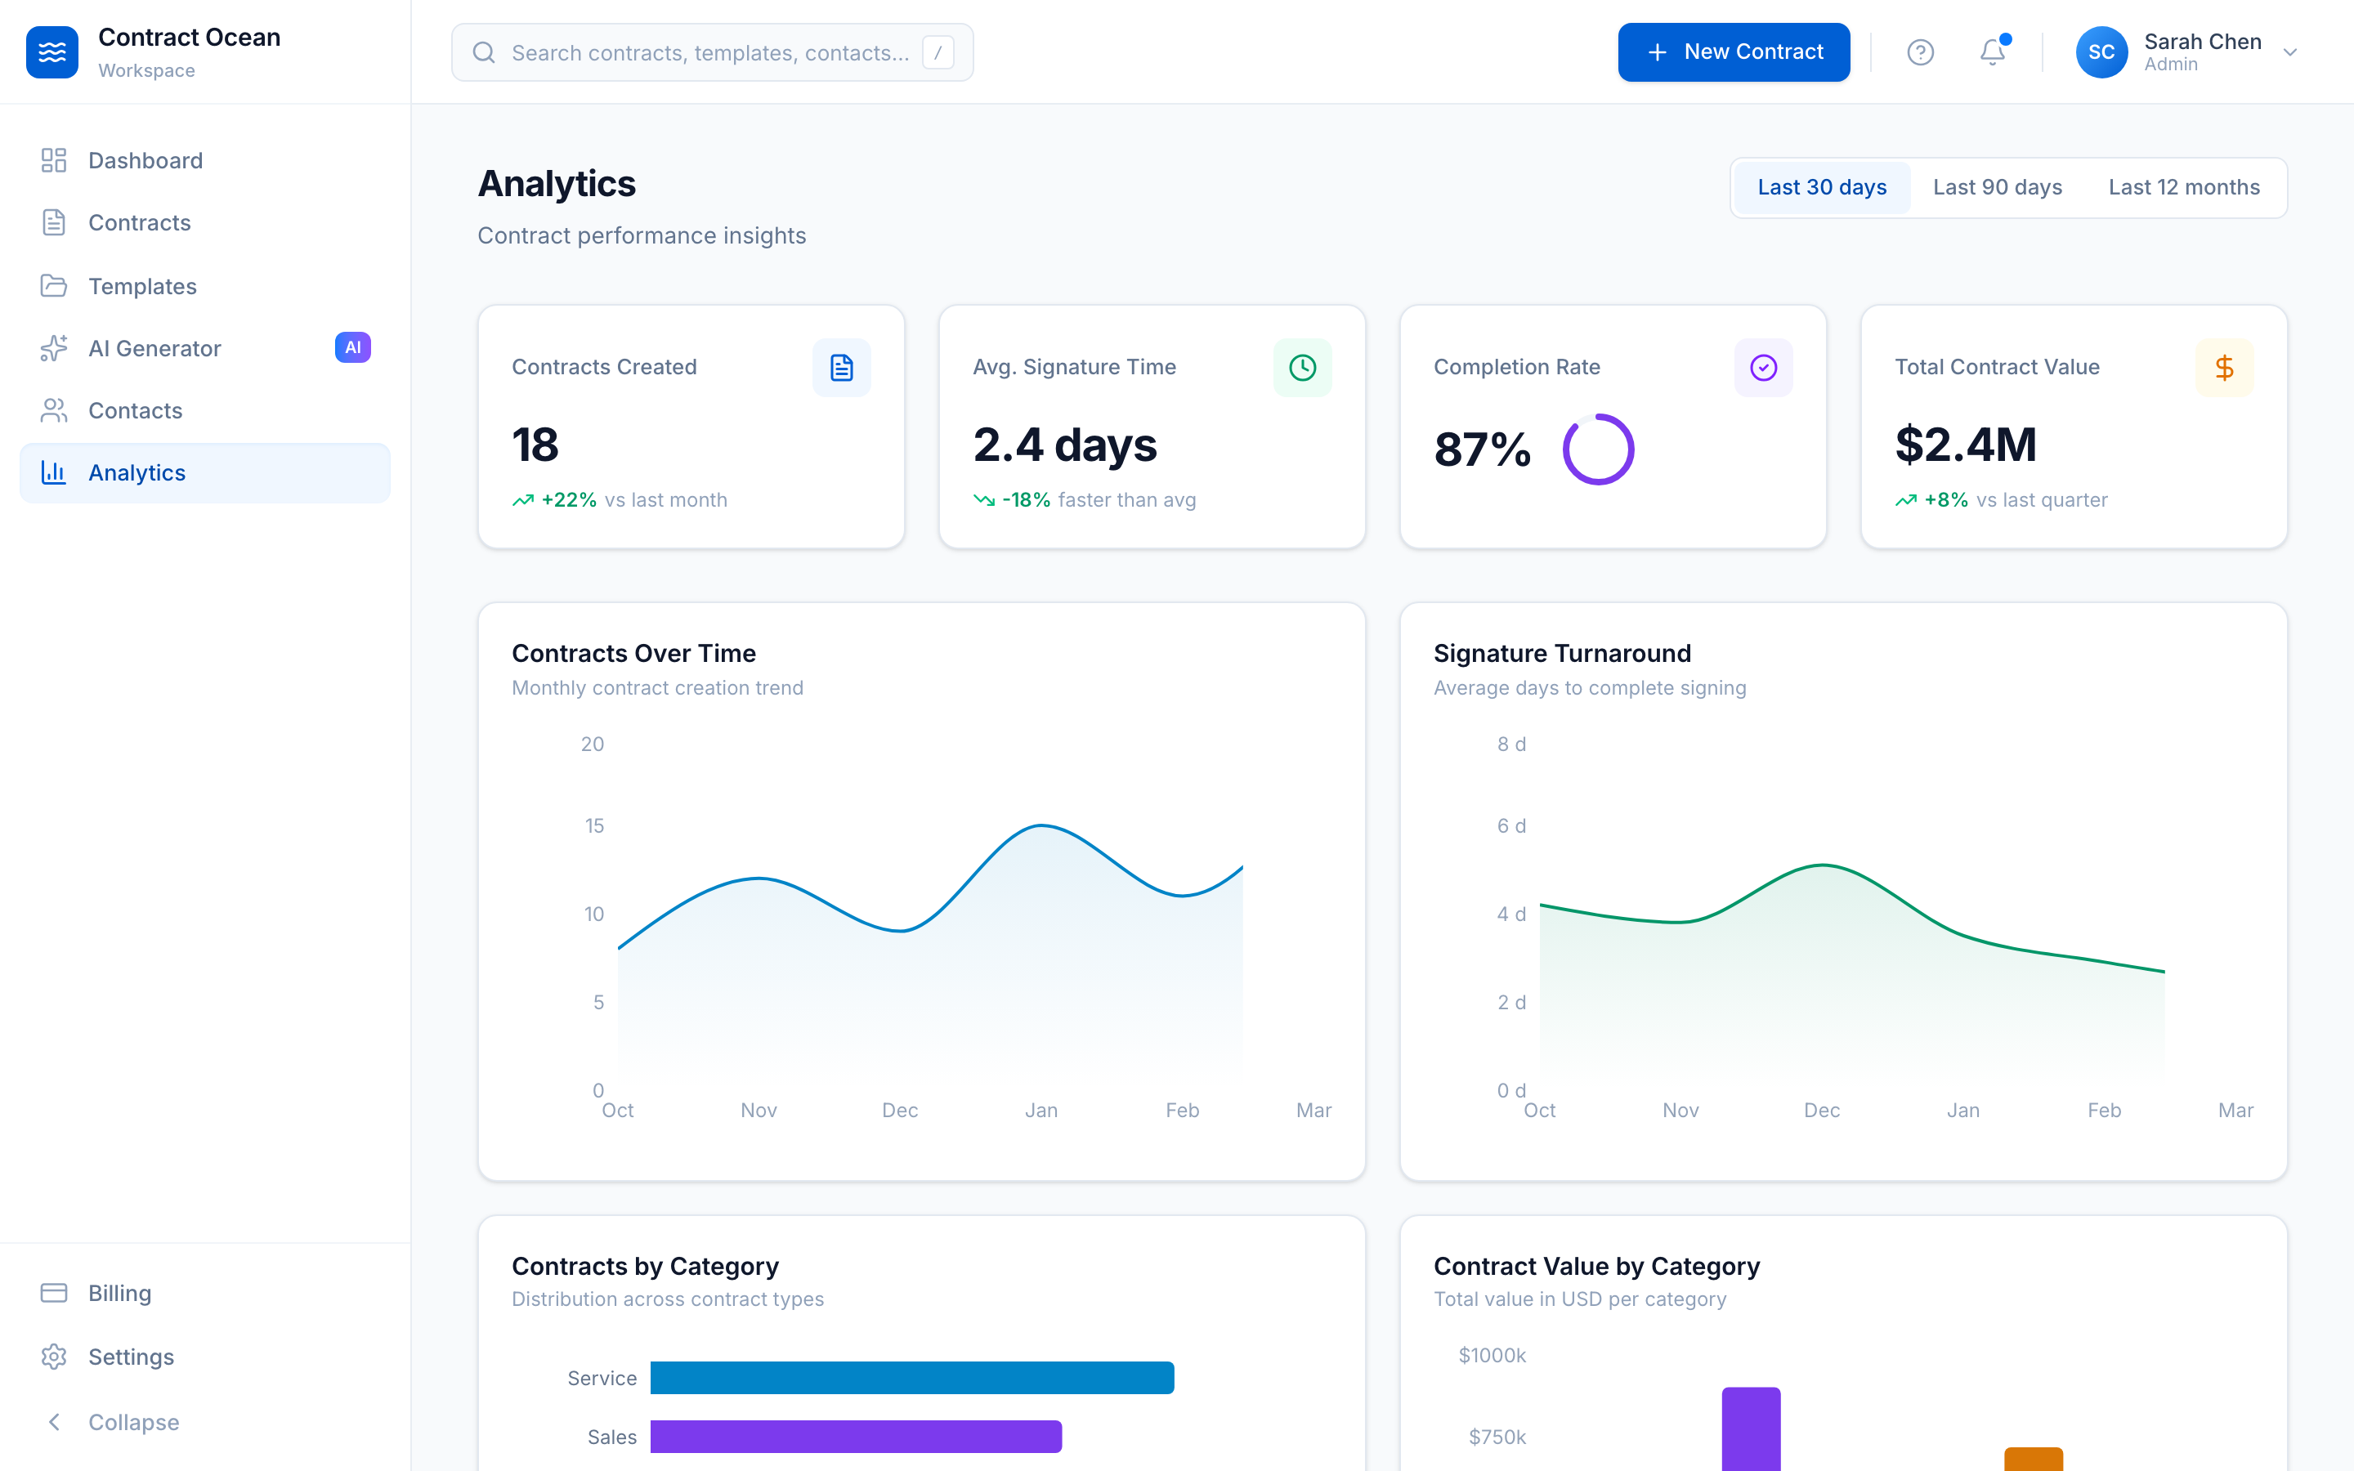Click inside the search contracts field

pos(712,51)
